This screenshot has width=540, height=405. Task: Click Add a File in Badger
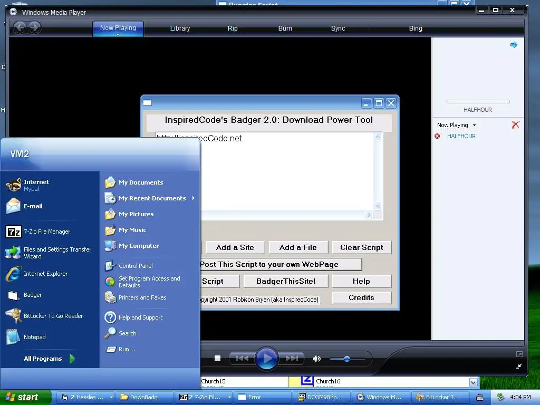(x=298, y=248)
